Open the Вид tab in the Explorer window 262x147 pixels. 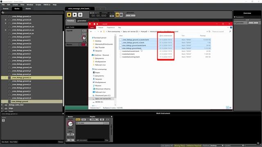pos(120,27)
